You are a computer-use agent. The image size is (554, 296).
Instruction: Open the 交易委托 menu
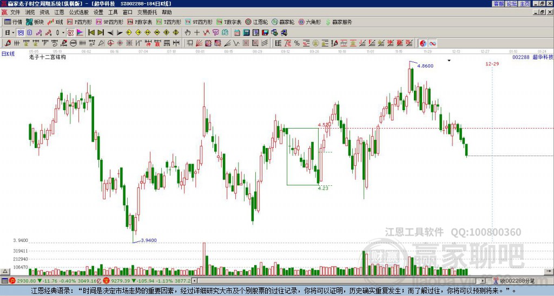click(x=147, y=12)
